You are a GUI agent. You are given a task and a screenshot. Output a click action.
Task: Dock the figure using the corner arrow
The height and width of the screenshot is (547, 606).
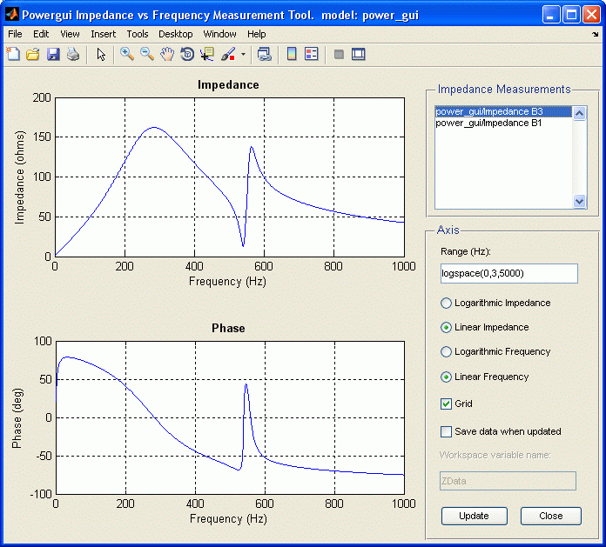coord(596,35)
